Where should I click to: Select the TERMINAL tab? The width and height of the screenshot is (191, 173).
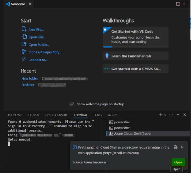click(x=81, y=115)
